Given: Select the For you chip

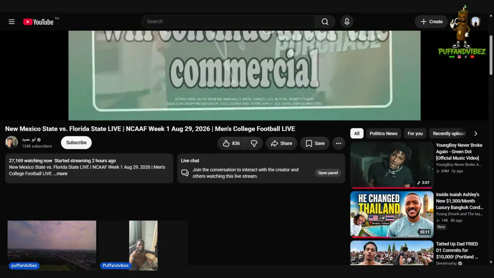Looking at the screenshot, I should [415, 134].
